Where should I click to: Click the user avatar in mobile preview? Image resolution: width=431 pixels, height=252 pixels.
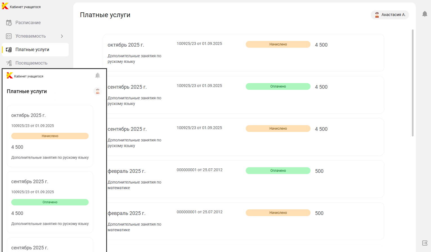pos(97,91)
